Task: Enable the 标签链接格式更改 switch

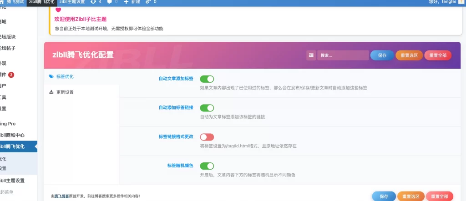Action: (207, 137)
